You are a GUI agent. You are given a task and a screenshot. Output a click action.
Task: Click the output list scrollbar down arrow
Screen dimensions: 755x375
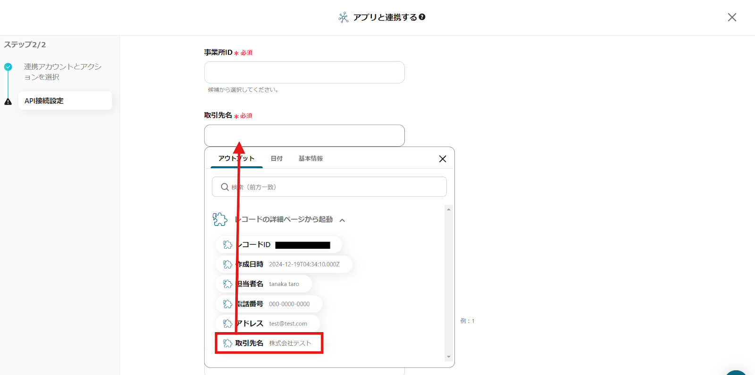tap(449, 357)
